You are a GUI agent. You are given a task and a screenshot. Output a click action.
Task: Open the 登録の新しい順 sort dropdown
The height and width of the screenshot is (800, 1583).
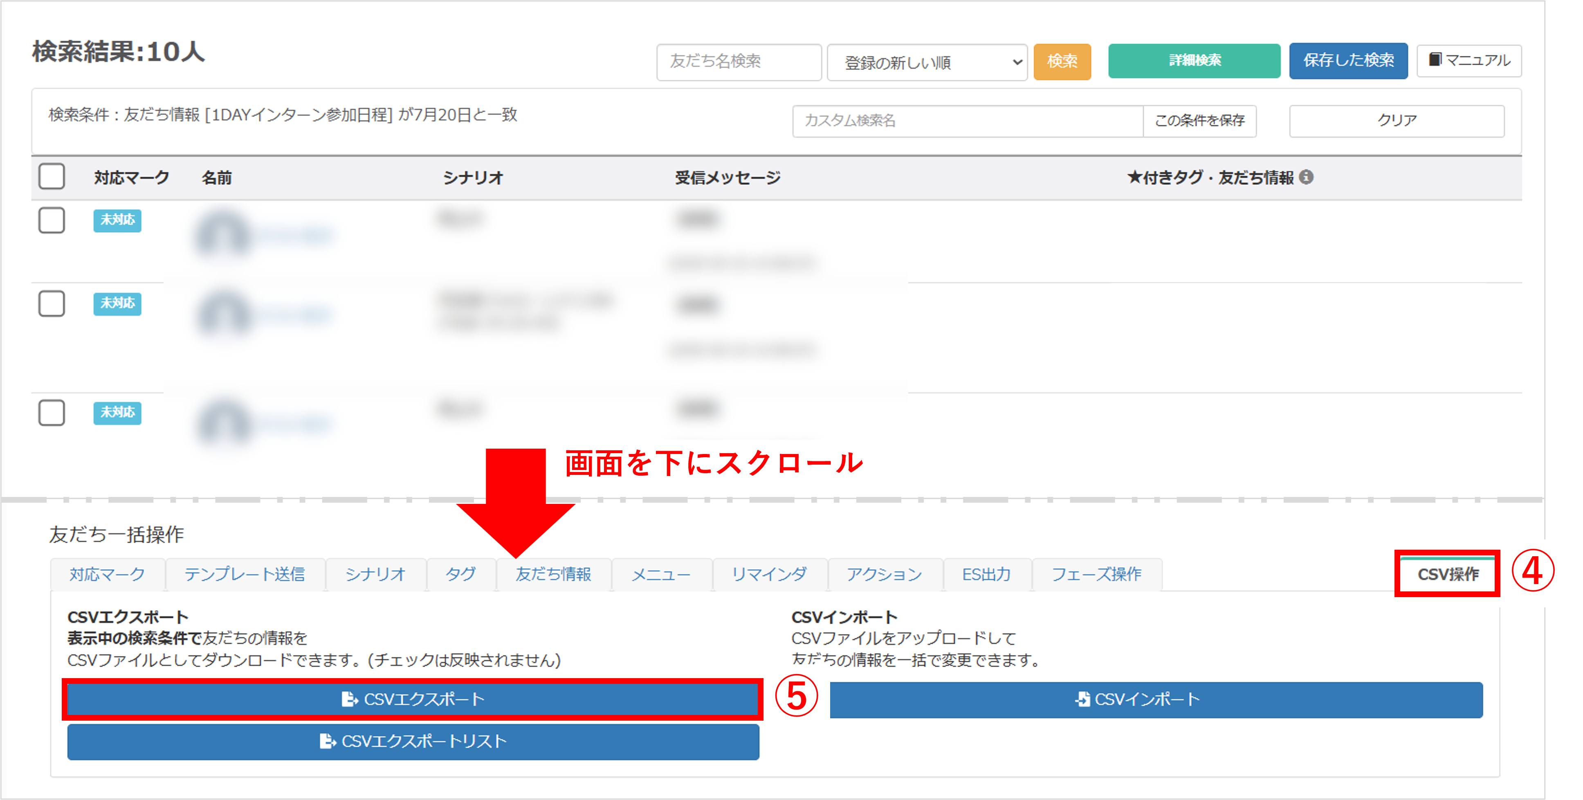click(x=927, y=62)
